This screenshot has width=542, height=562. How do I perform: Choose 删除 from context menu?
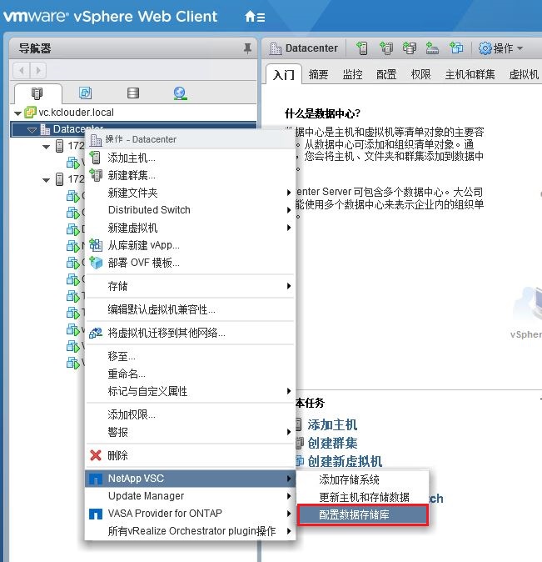[x=191, y=455]
